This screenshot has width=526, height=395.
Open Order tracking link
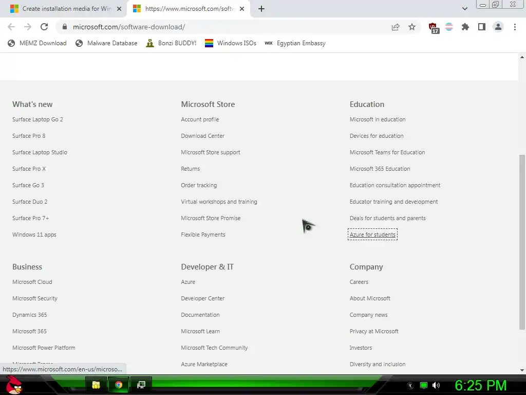tap(199, 185)
